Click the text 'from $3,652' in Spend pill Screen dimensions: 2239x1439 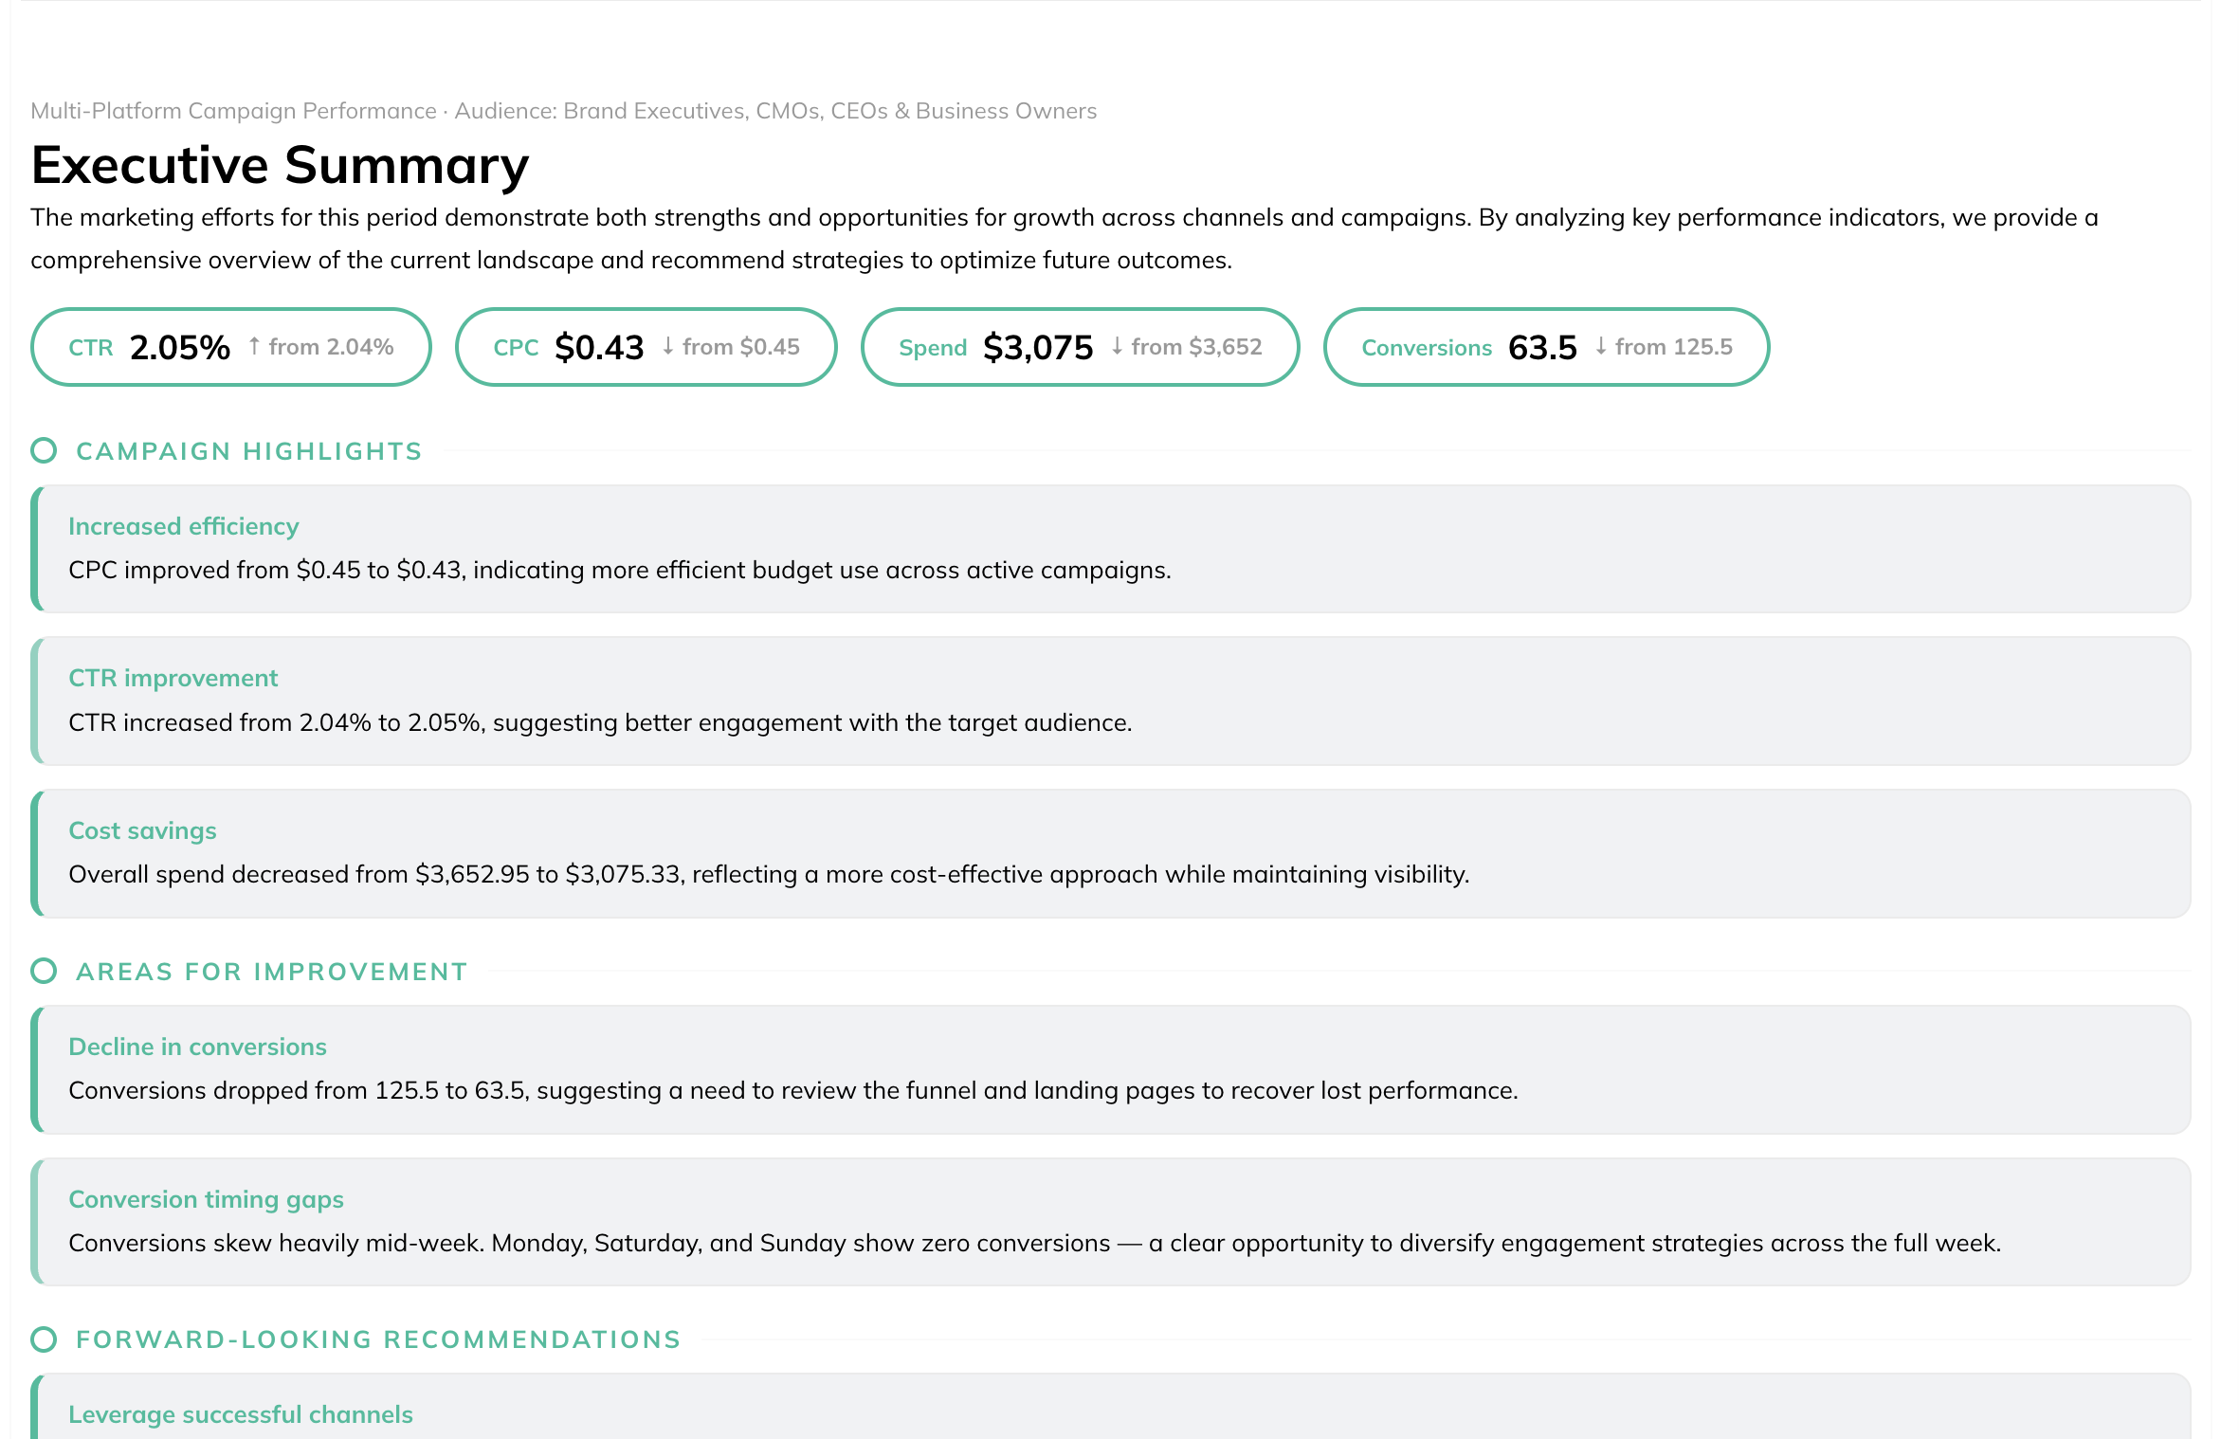[1196, 347]
